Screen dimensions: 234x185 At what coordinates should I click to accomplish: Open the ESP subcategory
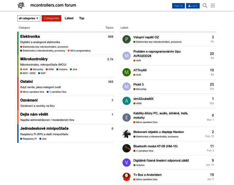tap(42, 73)
